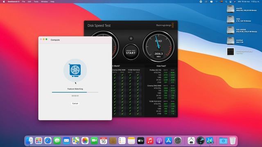Open Launchpad from the dock

[x=38, y=141]
